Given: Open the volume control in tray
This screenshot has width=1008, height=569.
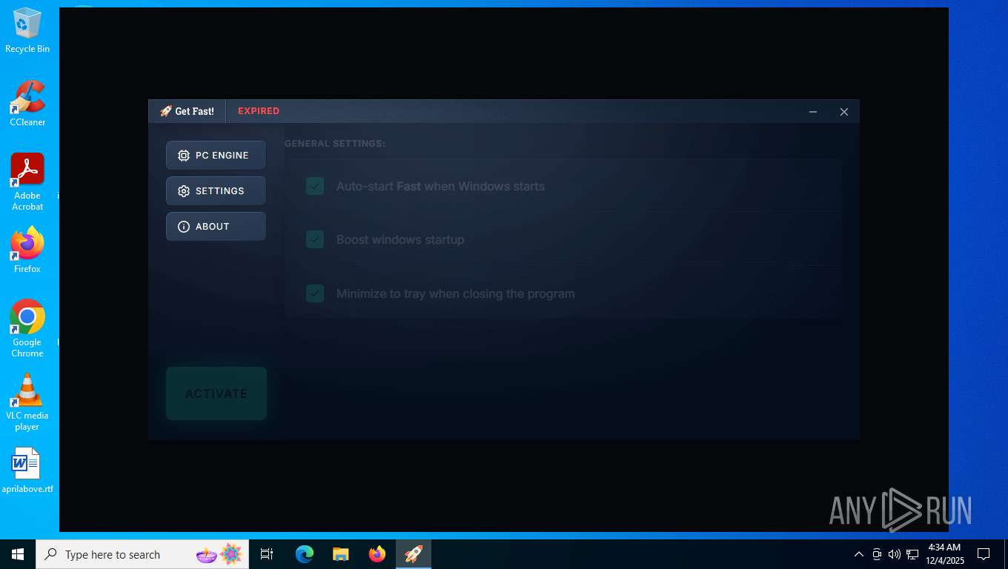Looking at the screenshot, I should [x=895, y=554].
